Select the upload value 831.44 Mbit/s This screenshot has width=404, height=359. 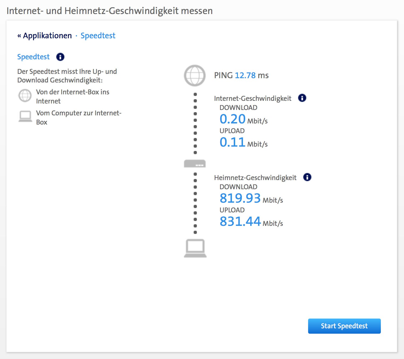pyautogui.click(x=240, y=221)
